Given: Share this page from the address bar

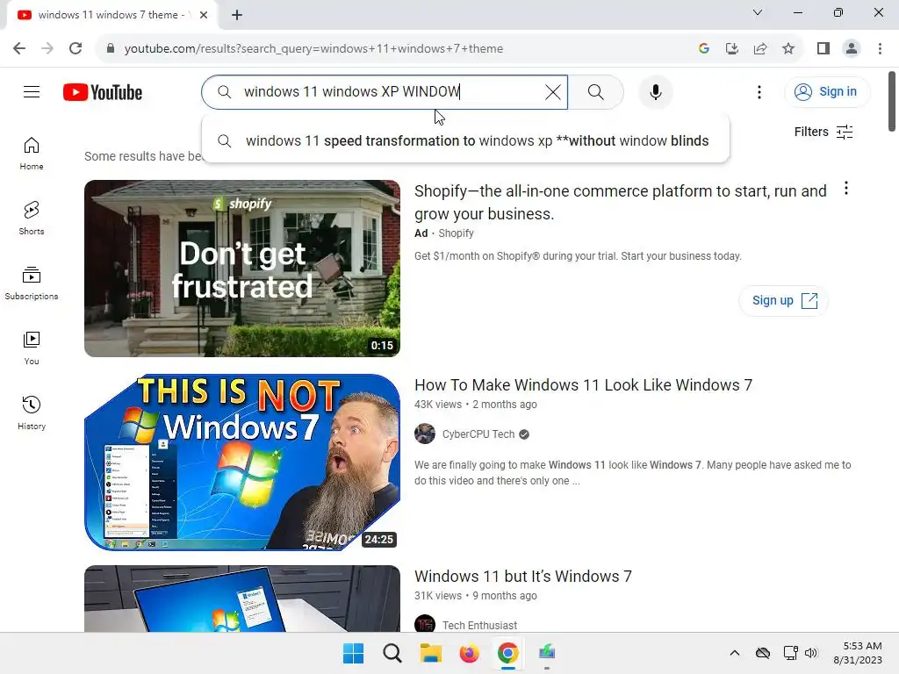Looking at the screenshot, I should pyautogui.click(x=760, y=49).
